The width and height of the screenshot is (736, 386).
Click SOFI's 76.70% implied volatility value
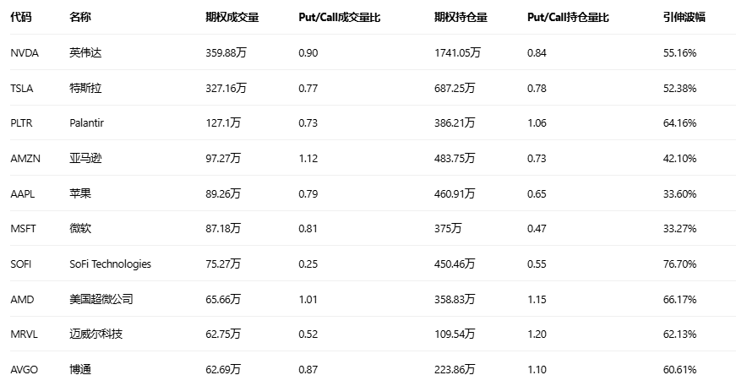(x=680, y=264)
